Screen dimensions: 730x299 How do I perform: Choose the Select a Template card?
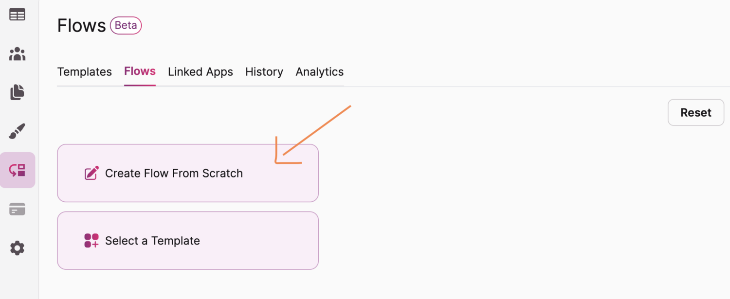pyautogui.click(x=187, y=241)
